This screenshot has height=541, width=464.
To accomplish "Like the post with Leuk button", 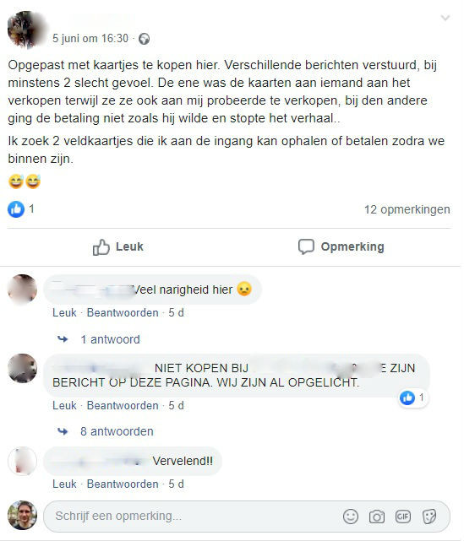I will 117,246.
